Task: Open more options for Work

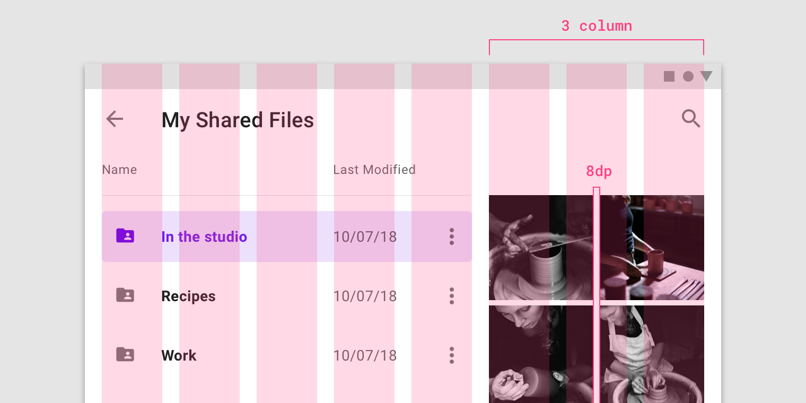Action: (x=452, y=355)
